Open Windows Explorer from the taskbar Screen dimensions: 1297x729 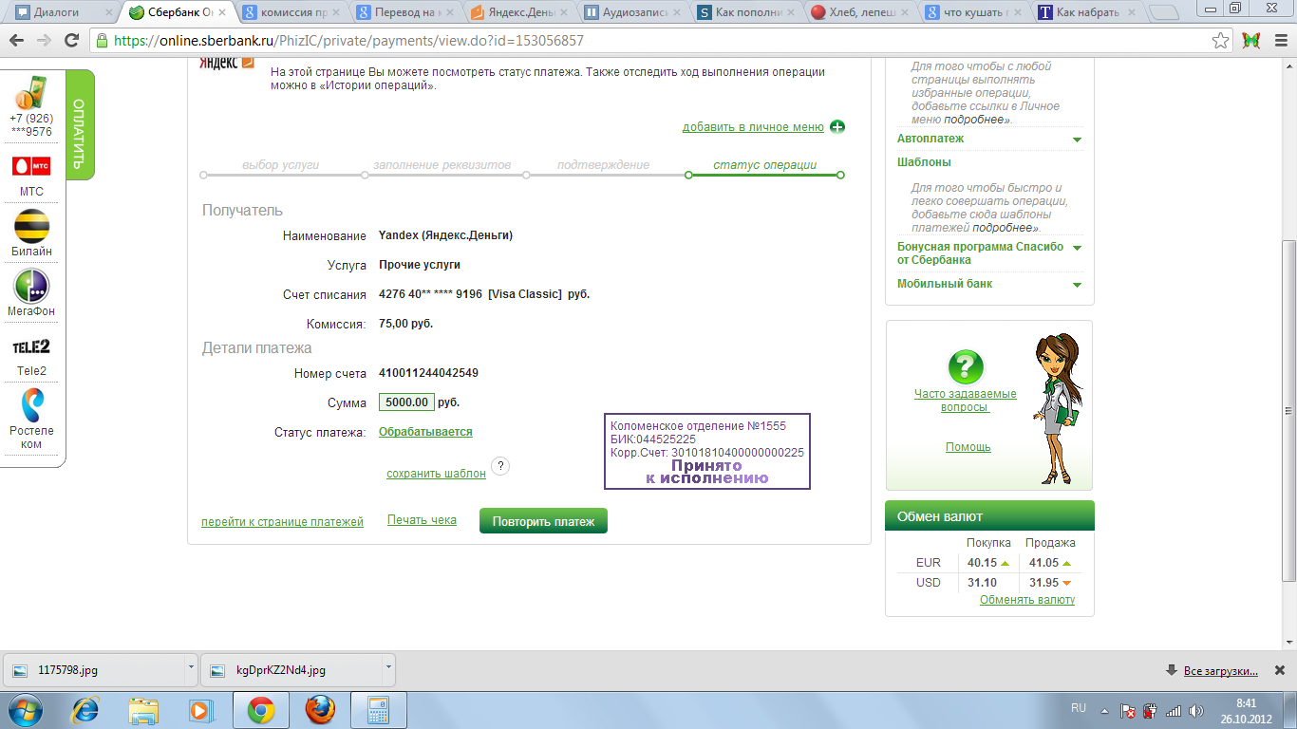[x=144, y=710]
